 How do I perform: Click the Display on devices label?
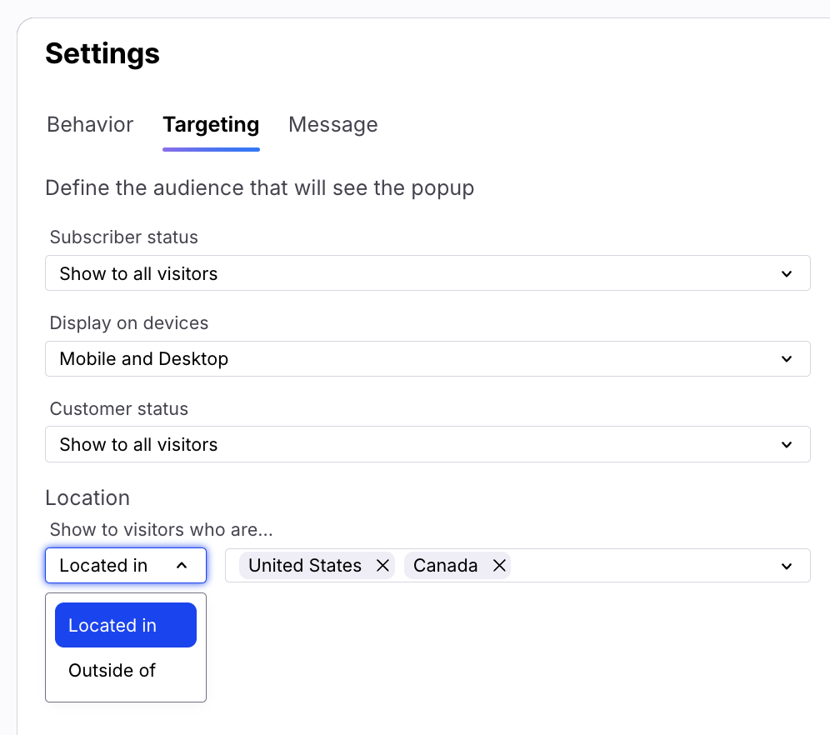click(129, 323)
